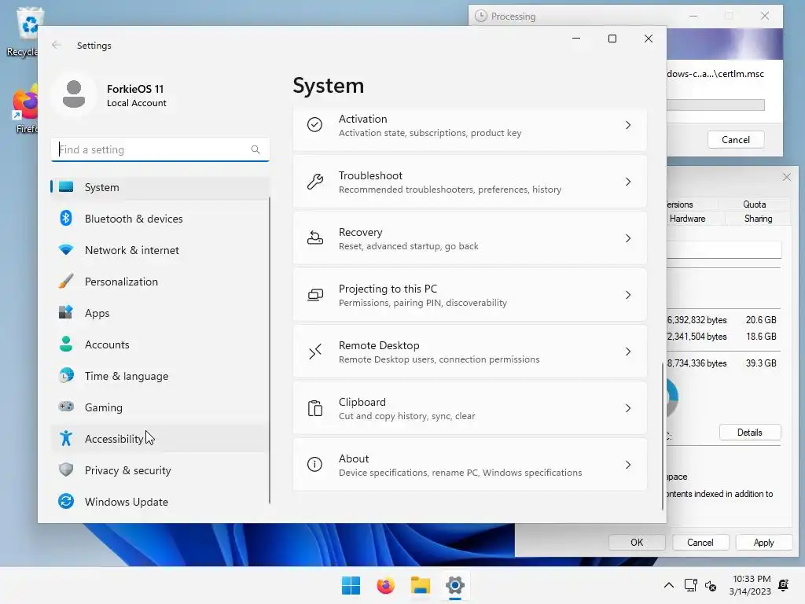Open the clock showing 10:33 PM

coord(750,585)
